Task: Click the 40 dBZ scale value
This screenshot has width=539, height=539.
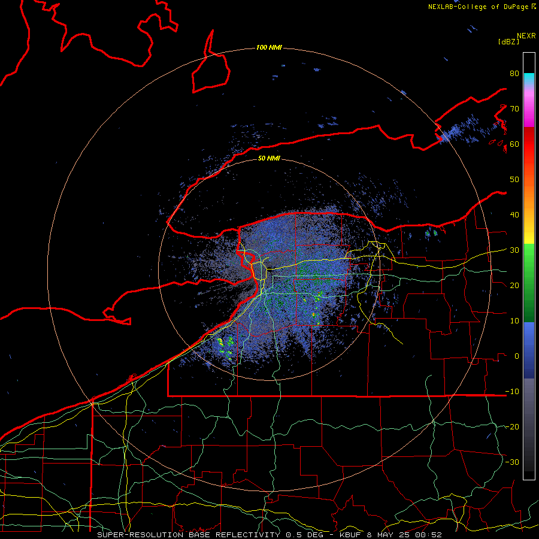Action: click(514, 214)
